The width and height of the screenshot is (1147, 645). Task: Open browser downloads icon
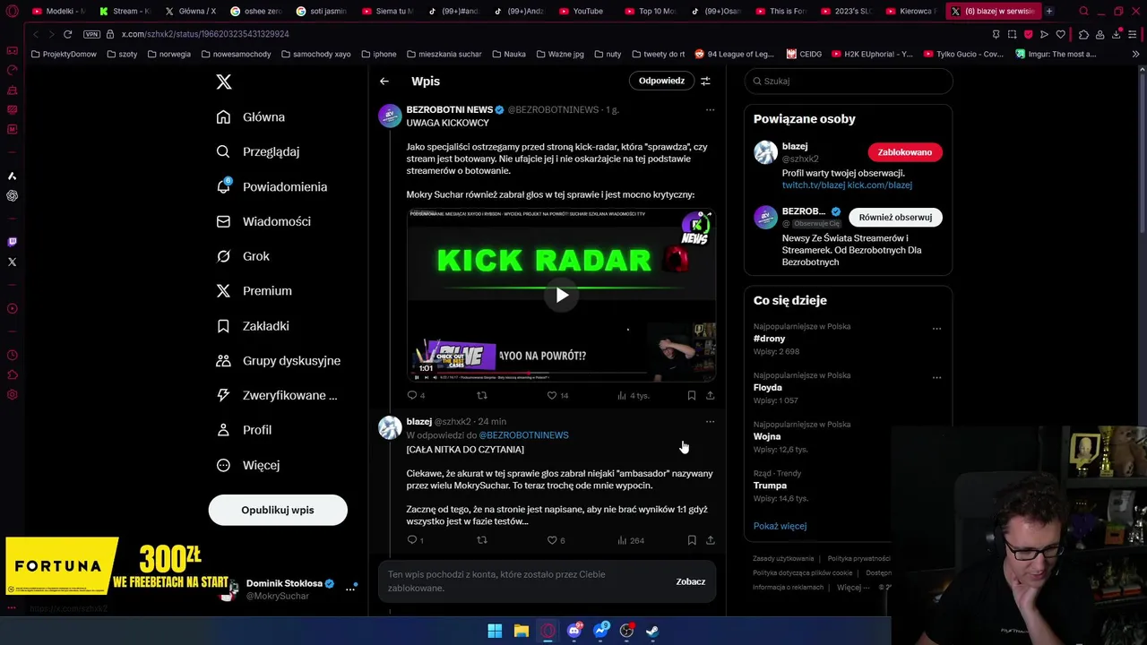pyautogui.click(x=1117, y=34)
